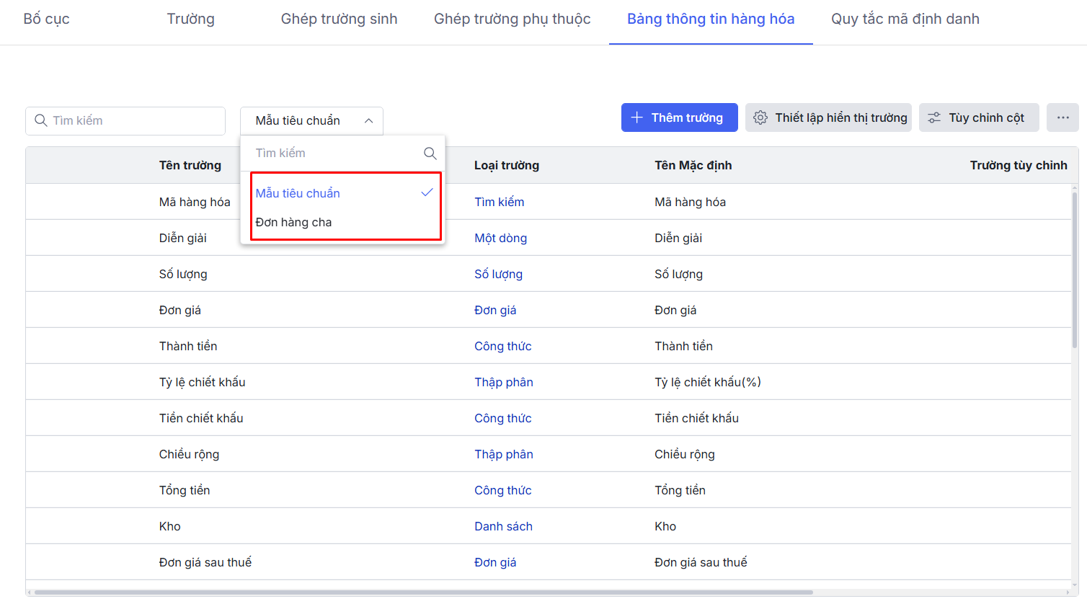Open the Quy tắc mã định danh tab
Viewport: 1087px width, 609px height.
[905, 19]
